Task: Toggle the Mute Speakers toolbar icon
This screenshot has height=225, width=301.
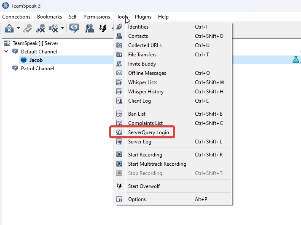Action: 54,28
